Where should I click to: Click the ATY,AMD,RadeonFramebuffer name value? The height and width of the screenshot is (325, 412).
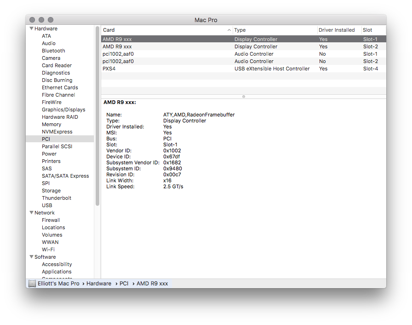pyautogui.click(x=199, y=115)
